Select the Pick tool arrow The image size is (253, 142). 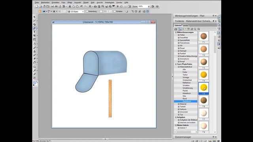pyautogui.click(x=34, y=17)
